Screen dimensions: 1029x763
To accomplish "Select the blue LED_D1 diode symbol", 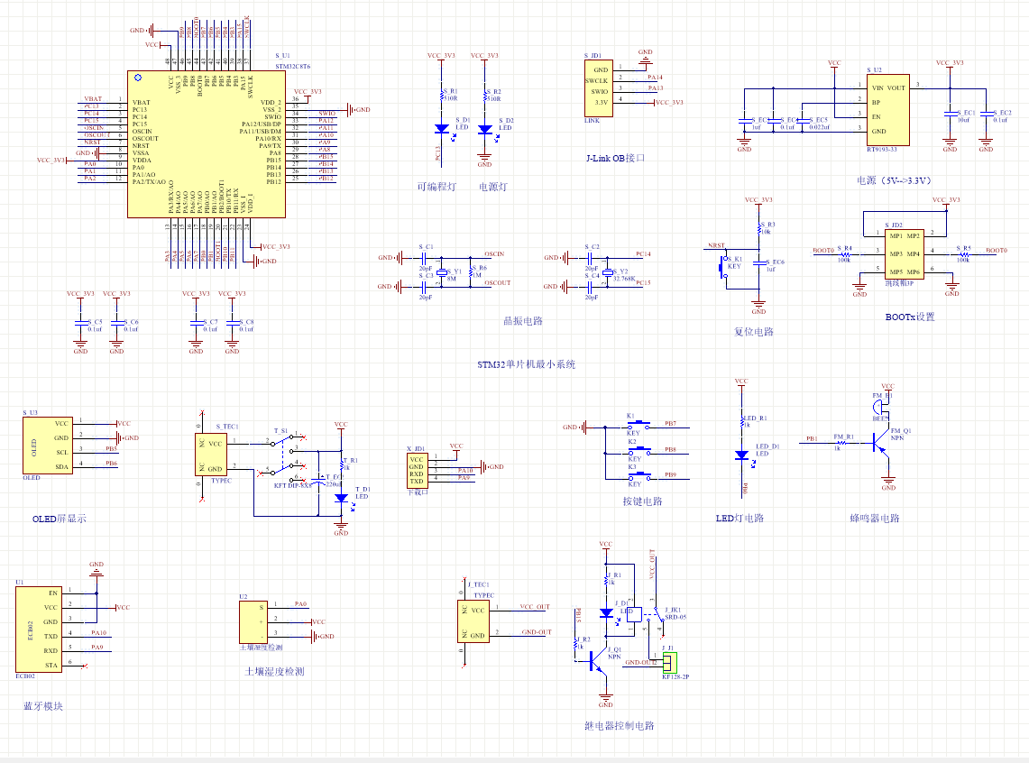I will point(741,455).
